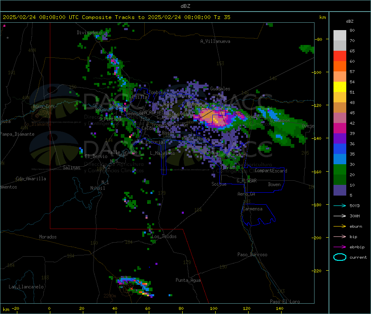Click the Morados place label
371x314 pixels.
[x=48, y=237]
